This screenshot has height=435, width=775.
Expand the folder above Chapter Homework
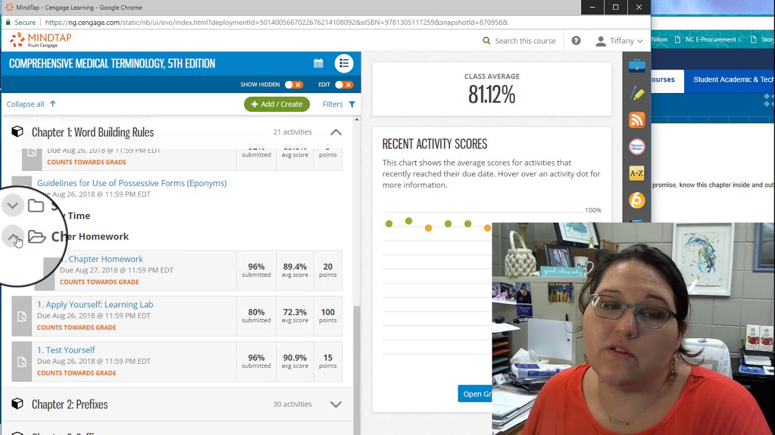[12, 205]
